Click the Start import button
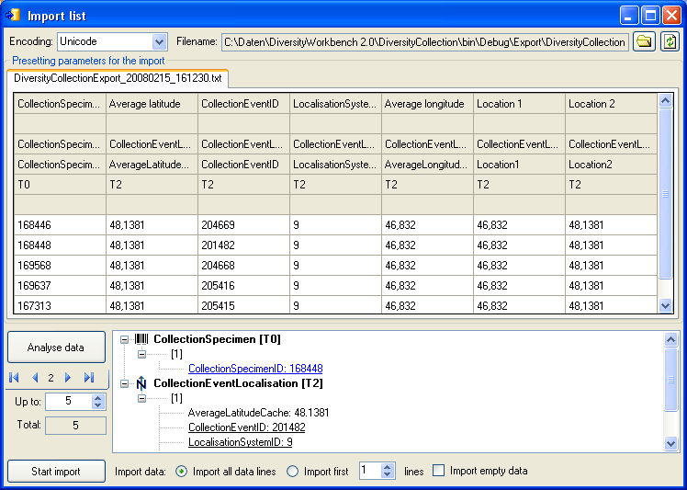 point(56,471)
